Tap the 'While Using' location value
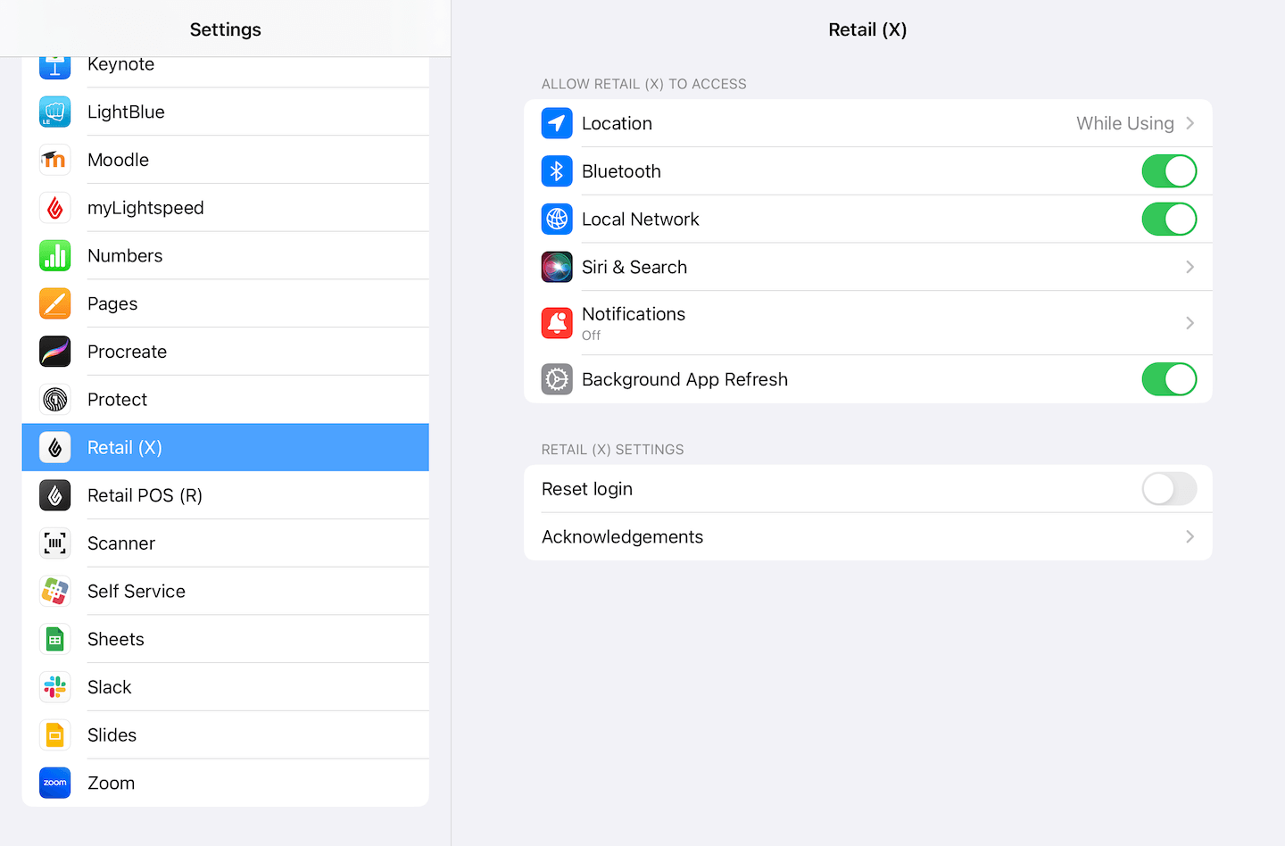 1125,123
